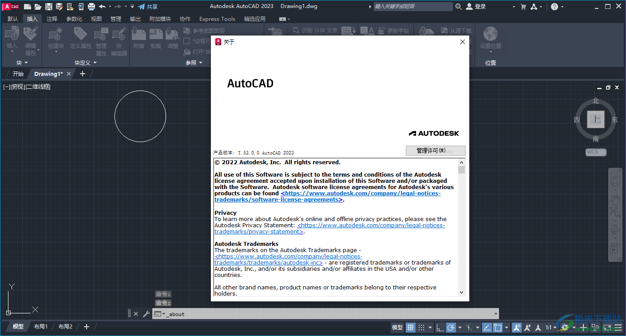Open the WCS coordinate system dropdown
Image resolution: width=626 pixels, height=336 pixels.
[x=596, y=152]
